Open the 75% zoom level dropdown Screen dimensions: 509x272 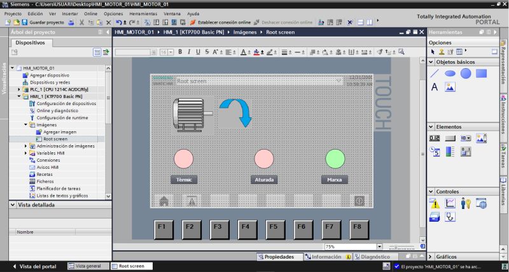pos(379,246)
